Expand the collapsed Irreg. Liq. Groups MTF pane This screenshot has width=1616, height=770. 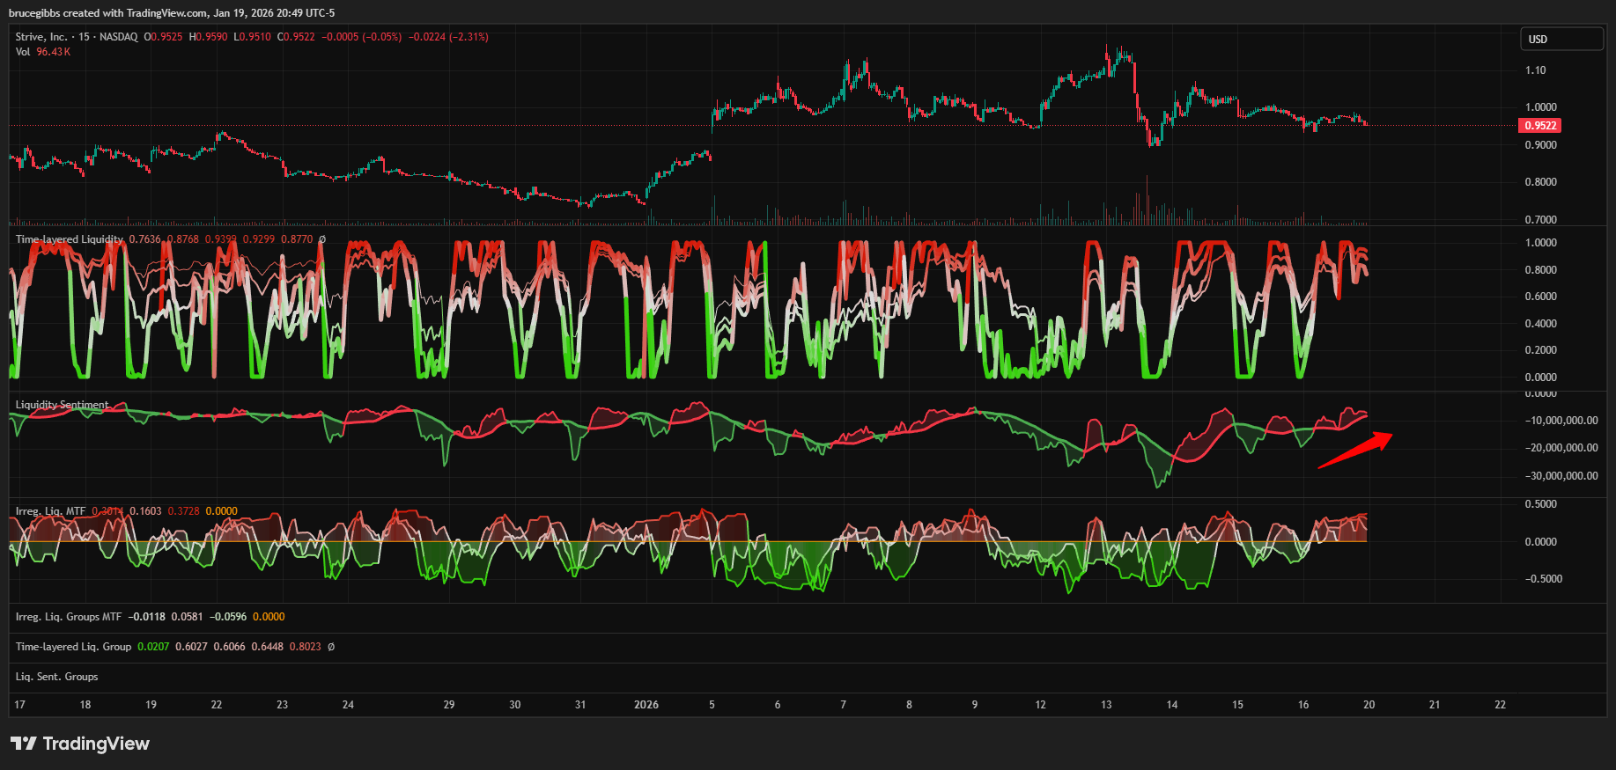pyautogui.click(x=68, y=617)
